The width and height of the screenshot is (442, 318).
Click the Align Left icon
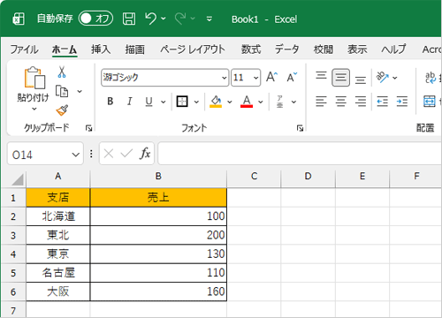pyautogui.click(x=321, y=102)
